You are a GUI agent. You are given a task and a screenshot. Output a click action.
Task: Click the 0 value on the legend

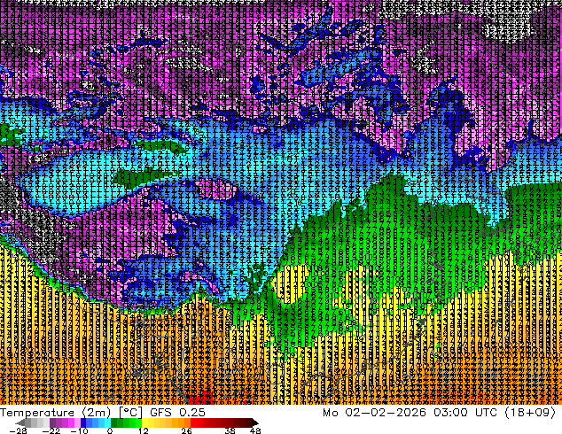click(x=110, y=430)
